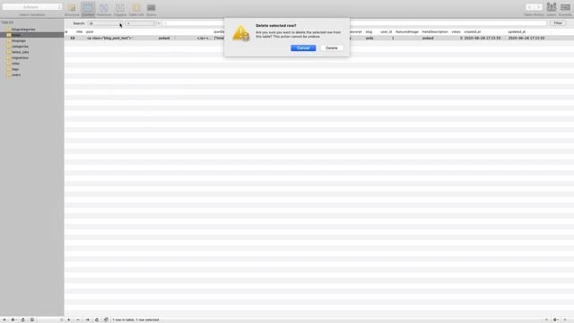The image size is (574, 323).
Task: Open the filter operator dropdown
Action: tap(141, 23)
